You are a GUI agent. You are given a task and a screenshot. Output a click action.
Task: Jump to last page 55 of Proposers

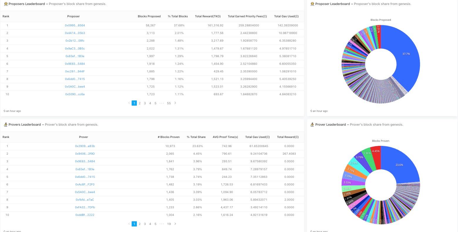[169, 103]
